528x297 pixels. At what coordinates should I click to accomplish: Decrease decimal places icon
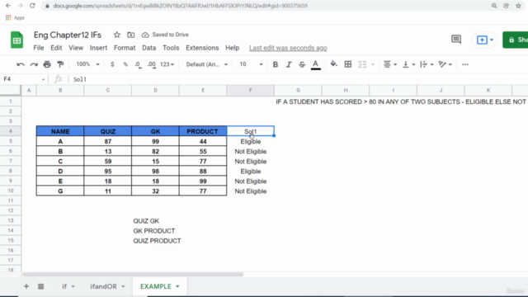(138, 64)
